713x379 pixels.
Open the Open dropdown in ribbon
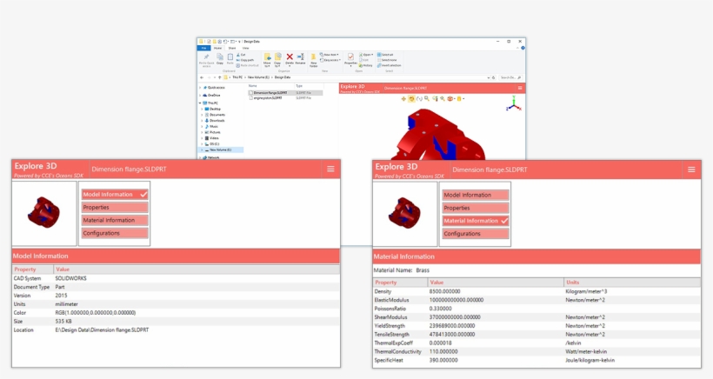pyautogui.click(x=366, y=55)
